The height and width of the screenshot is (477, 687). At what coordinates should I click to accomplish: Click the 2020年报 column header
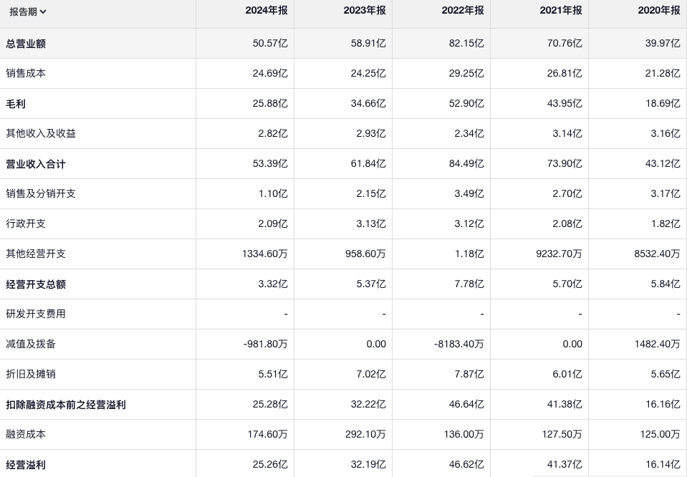[x=659, y=11]
